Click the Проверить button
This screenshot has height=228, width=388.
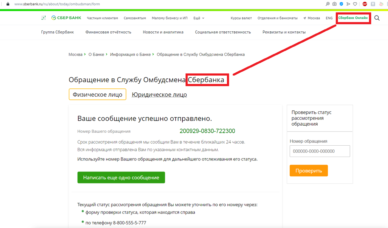click(308, 171)
